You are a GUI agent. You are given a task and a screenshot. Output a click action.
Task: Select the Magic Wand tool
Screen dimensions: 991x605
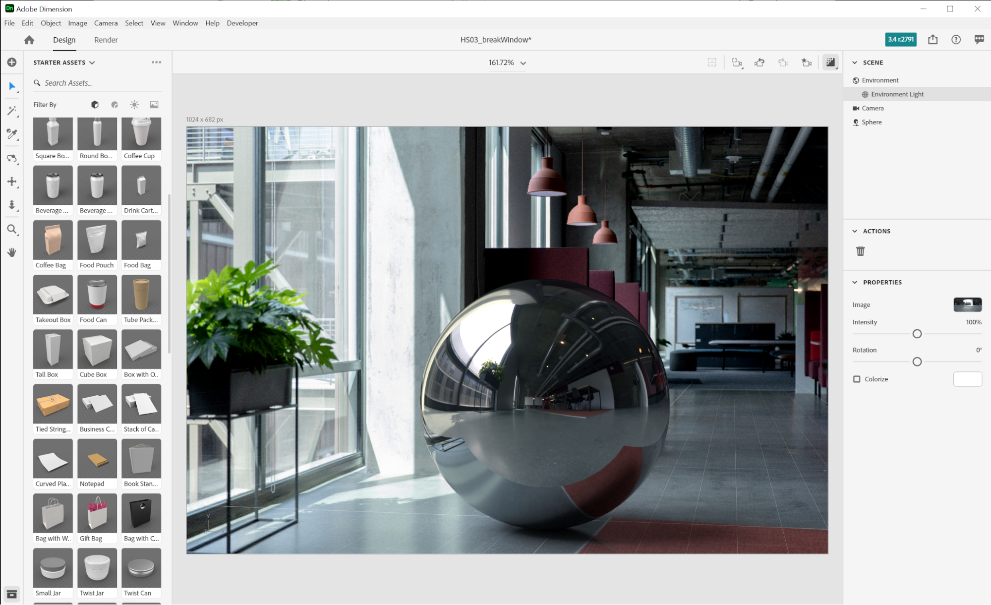pos(12,111)
